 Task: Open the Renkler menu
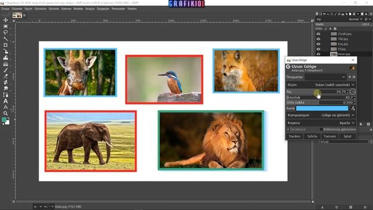coord(78,9)
